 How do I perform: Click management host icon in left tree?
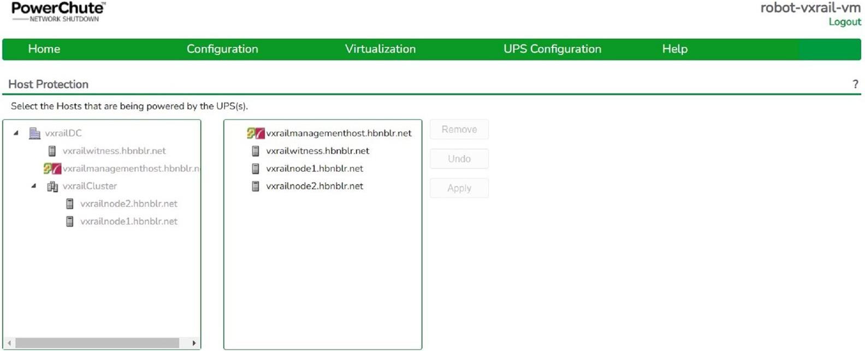pos(52,168)
